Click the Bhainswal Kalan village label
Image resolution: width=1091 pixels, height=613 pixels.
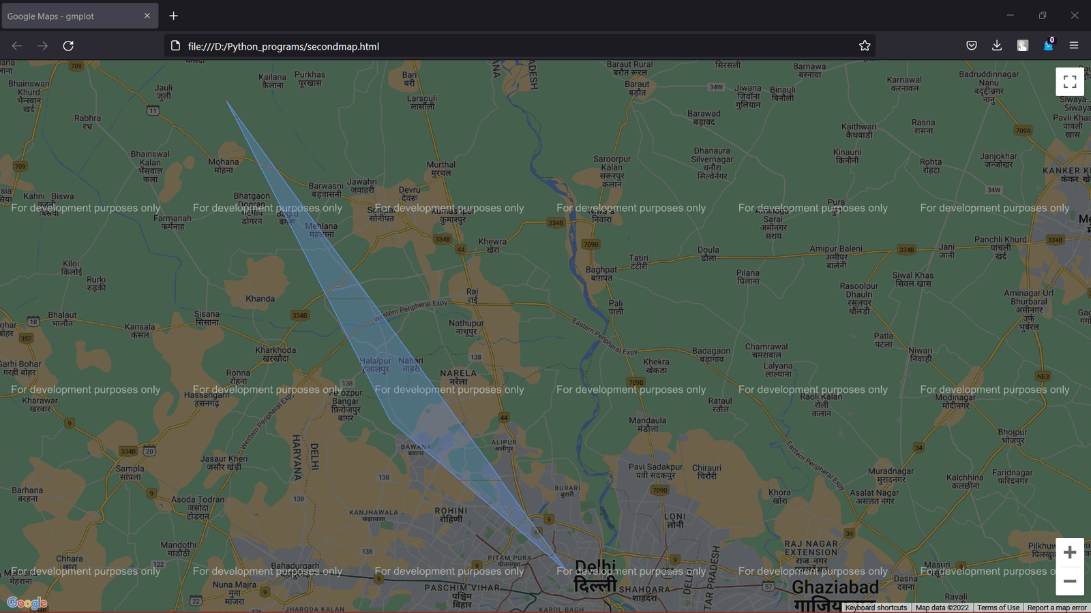click(150, 166)
